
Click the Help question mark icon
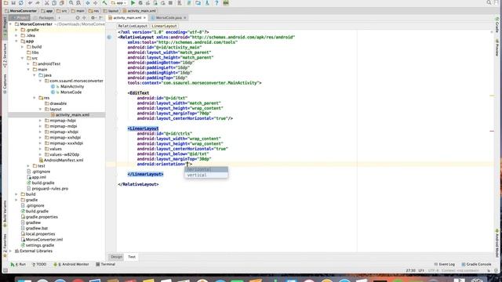216,2
